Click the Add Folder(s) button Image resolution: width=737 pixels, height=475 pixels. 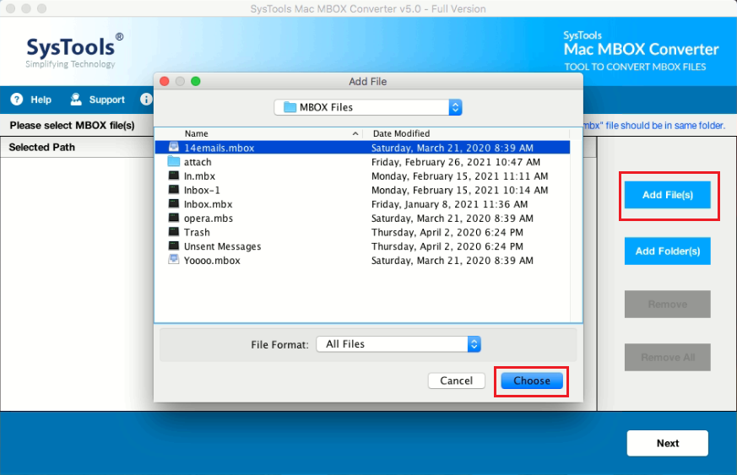click(668, 251)
